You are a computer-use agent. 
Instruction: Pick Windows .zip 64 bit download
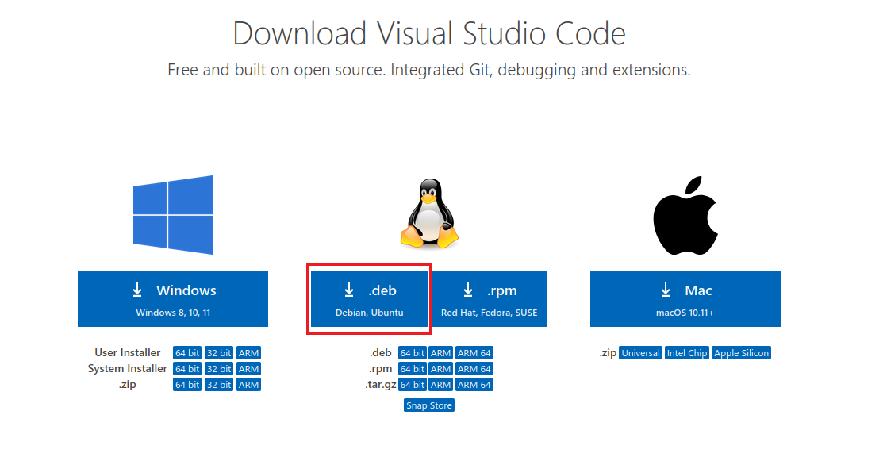pos(187,385)
